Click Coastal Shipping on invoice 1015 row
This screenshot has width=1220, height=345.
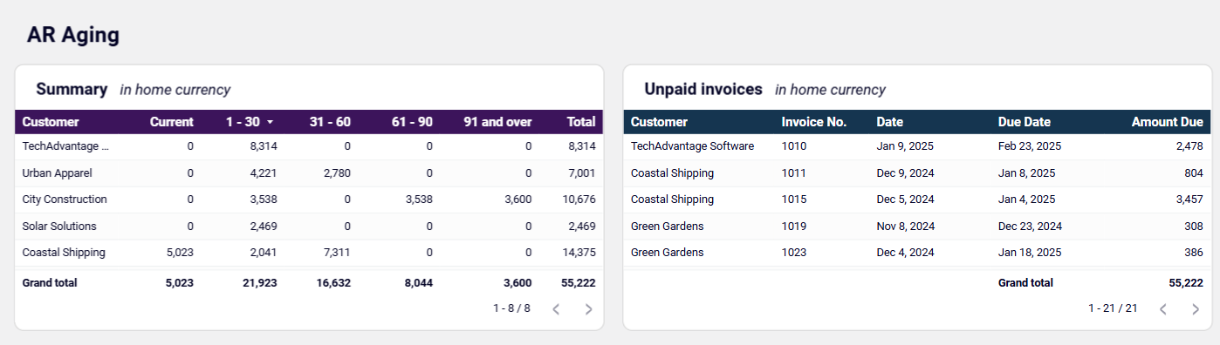[x=672, y=200]
